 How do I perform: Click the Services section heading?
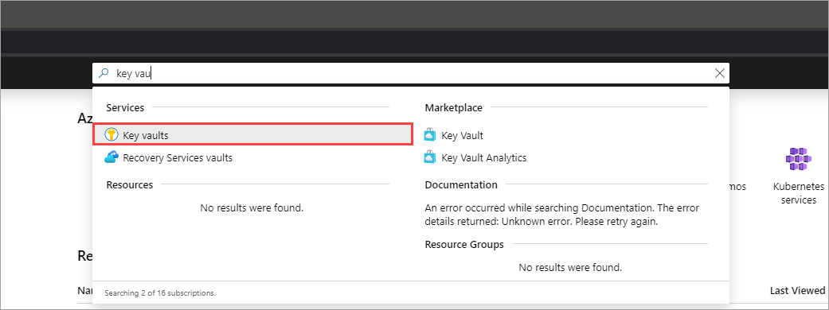pyautogui.click(x=125, y=108)
